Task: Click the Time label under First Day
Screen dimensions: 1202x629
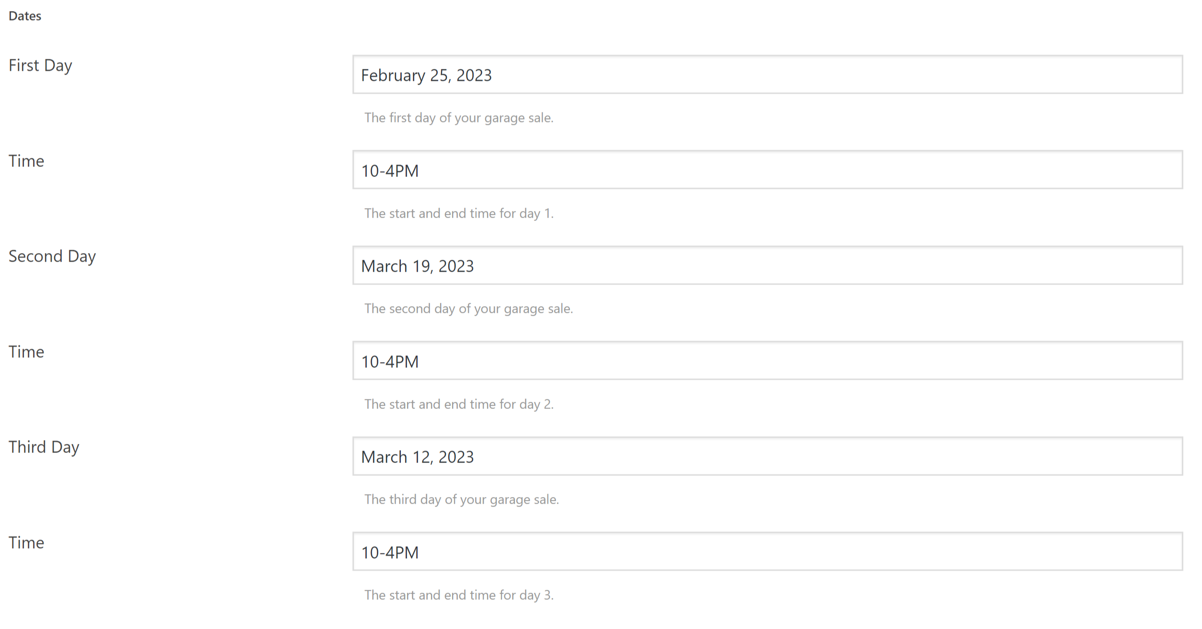Action: point(26,161)
